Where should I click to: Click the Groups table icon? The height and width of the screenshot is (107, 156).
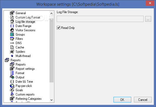[x=12, y=34]
